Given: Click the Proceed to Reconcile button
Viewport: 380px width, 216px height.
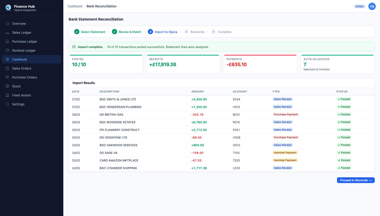Looking at the screenshot, I should 355,180.
